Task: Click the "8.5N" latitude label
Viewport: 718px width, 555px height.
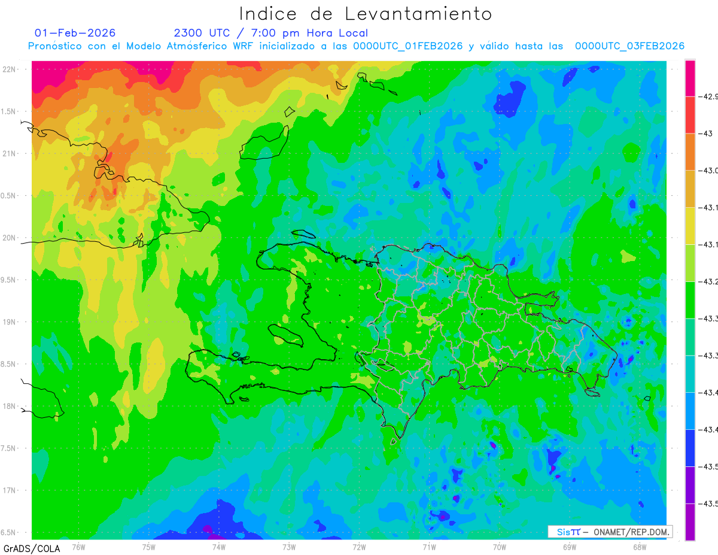Action: tap(9, 365)
